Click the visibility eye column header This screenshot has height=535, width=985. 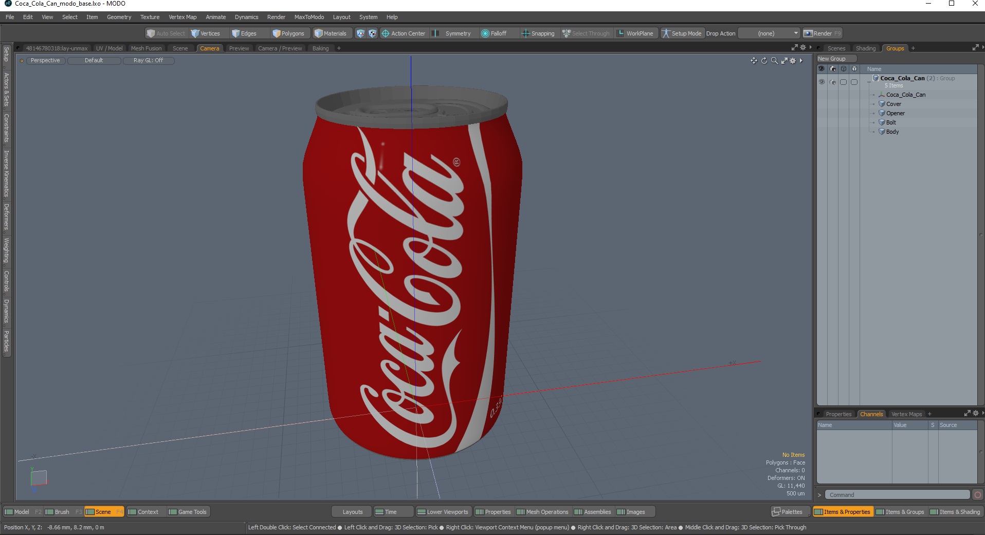pos(822,69)
